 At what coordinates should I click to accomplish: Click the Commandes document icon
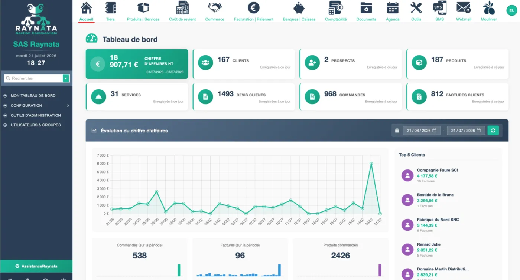click(312, 97)
